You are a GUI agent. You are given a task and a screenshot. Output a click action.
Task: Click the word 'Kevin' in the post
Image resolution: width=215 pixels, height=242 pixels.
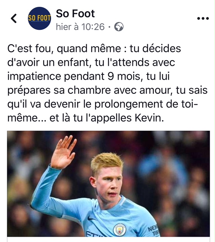click(149, 118)
